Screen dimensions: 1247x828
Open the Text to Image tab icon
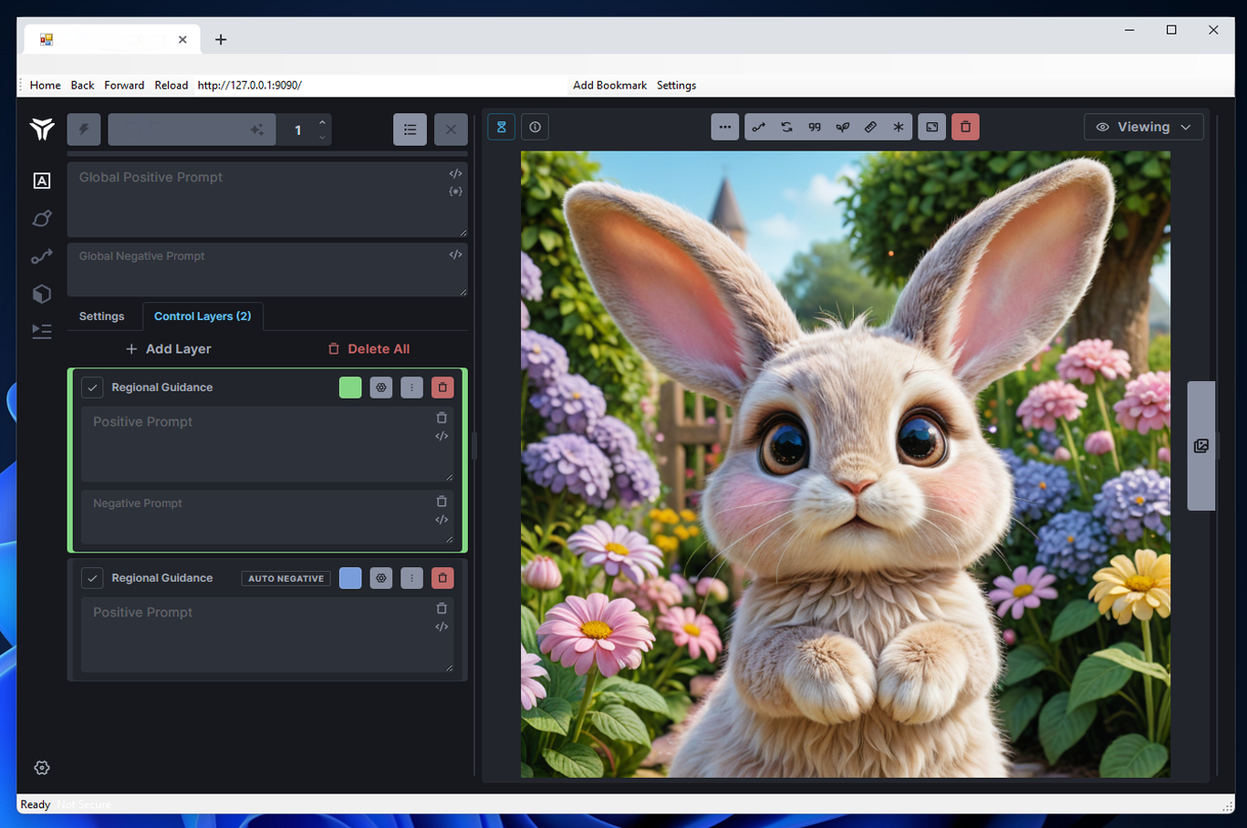tap(42, 181)
